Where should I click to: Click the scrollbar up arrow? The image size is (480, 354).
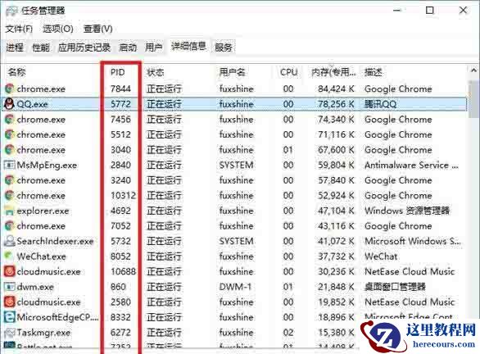coord(474,70)
